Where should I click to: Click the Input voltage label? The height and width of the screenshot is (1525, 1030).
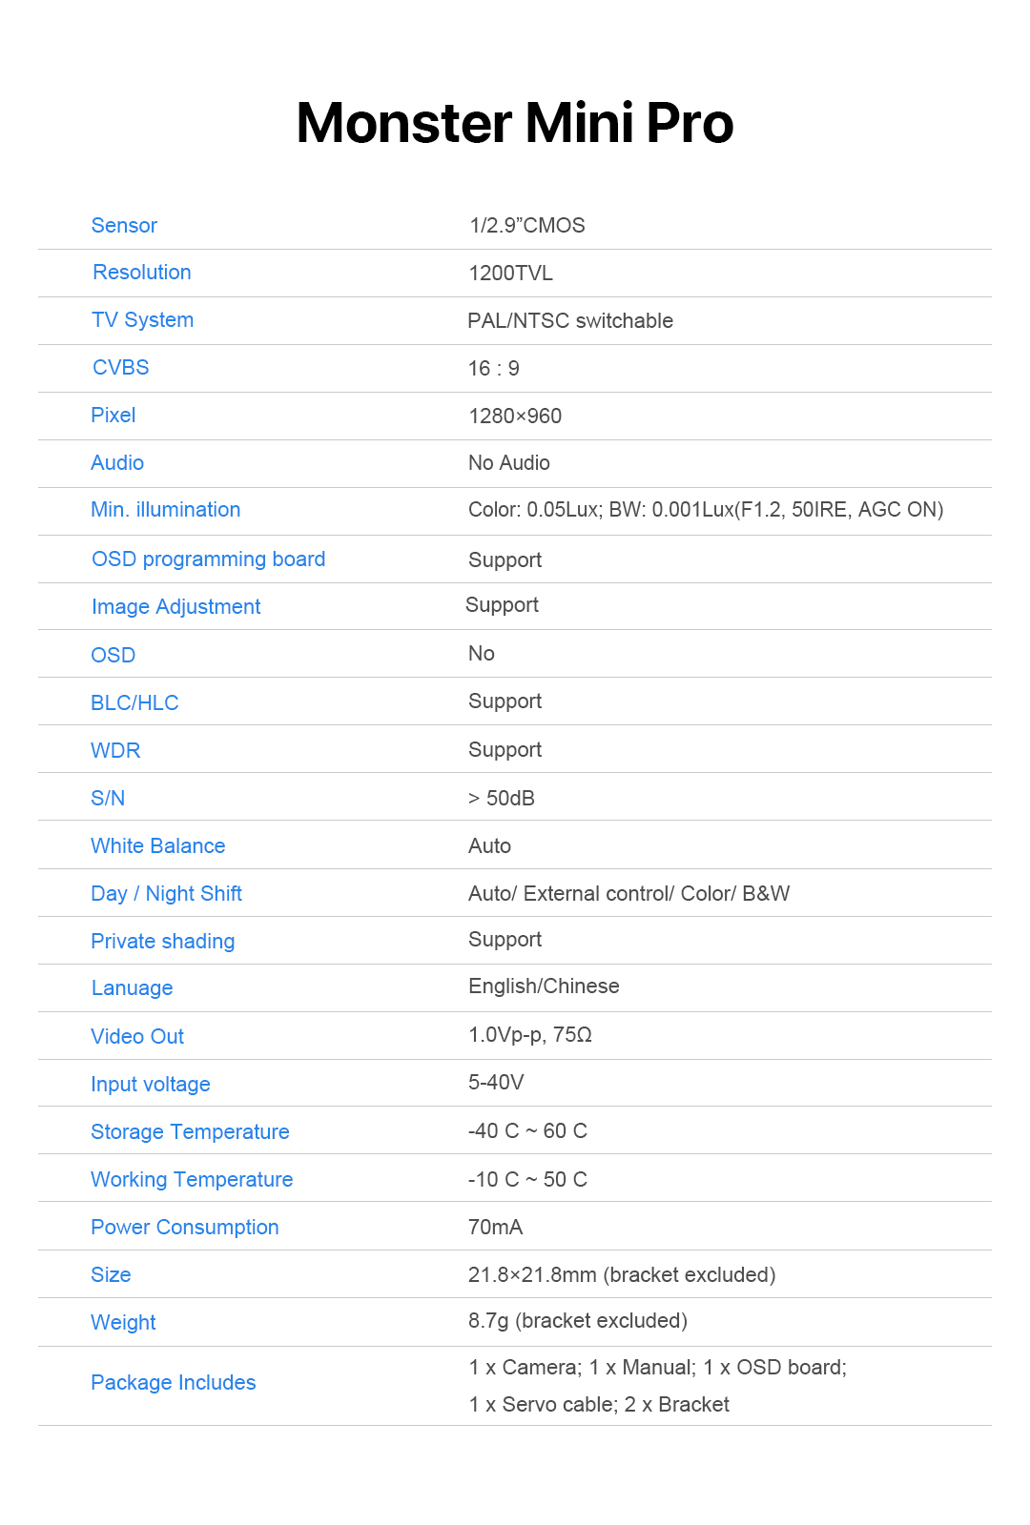tap(150, 1085)
